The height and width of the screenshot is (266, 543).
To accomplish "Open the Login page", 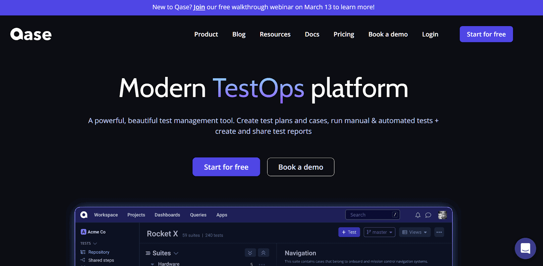I will (x=430, y=34).
